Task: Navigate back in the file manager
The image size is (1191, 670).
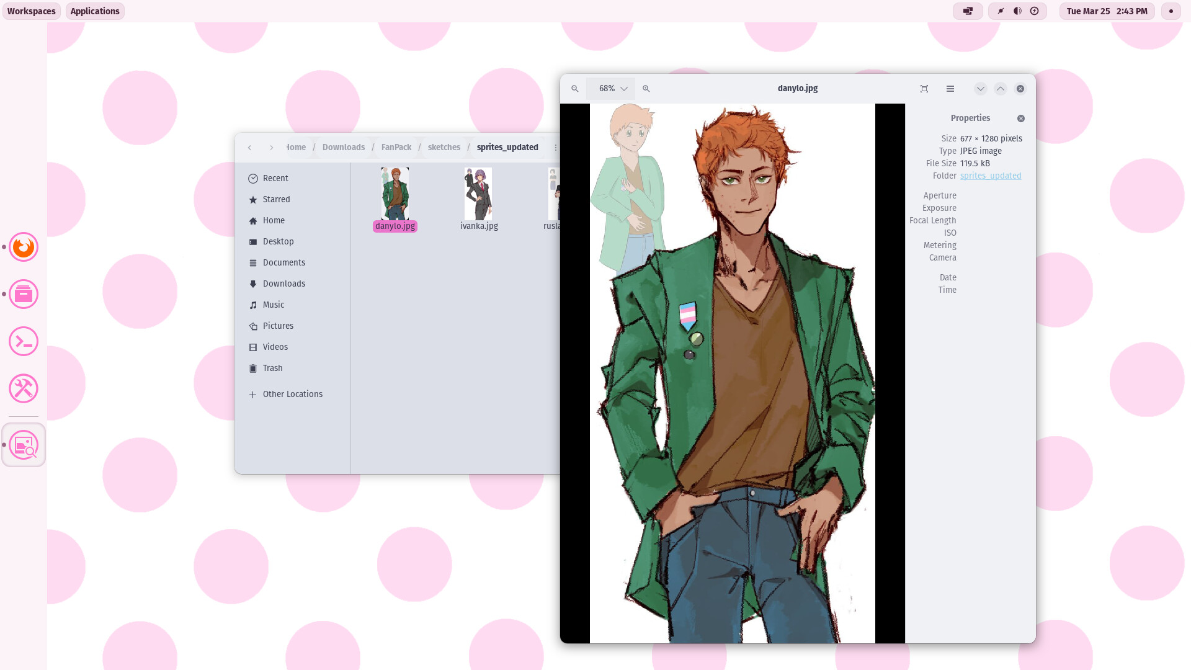Action: 249,147
